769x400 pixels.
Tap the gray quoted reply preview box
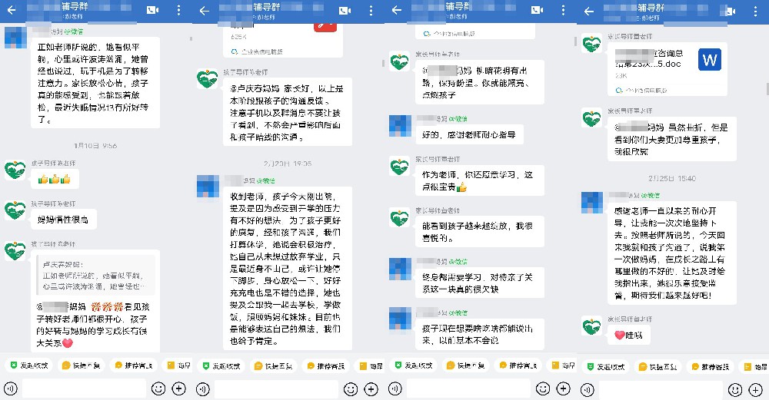click(x=97, y=276)
